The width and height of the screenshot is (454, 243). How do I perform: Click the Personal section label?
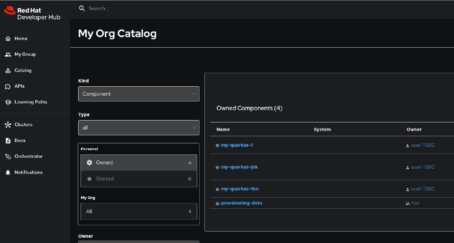89,149
